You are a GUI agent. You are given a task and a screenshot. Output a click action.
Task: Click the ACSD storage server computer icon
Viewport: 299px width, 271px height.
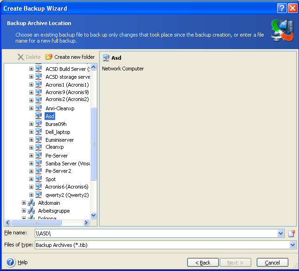tap(38, 76)
